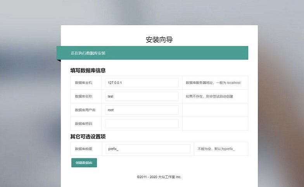Click the 填写数据库信息 heading
Image resolution: width=304 pixels, height=187 pixels.
coord(88,70)
